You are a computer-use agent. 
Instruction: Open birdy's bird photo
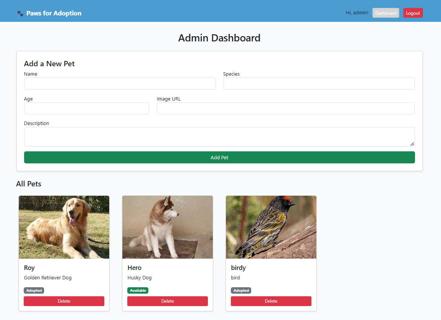click(271, 227)
